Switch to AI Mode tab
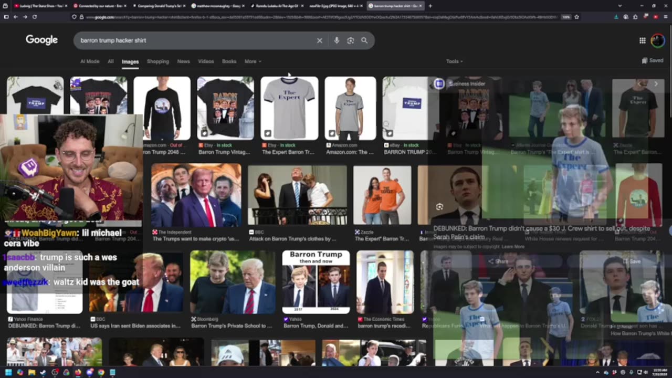 (x=90, y=61)
